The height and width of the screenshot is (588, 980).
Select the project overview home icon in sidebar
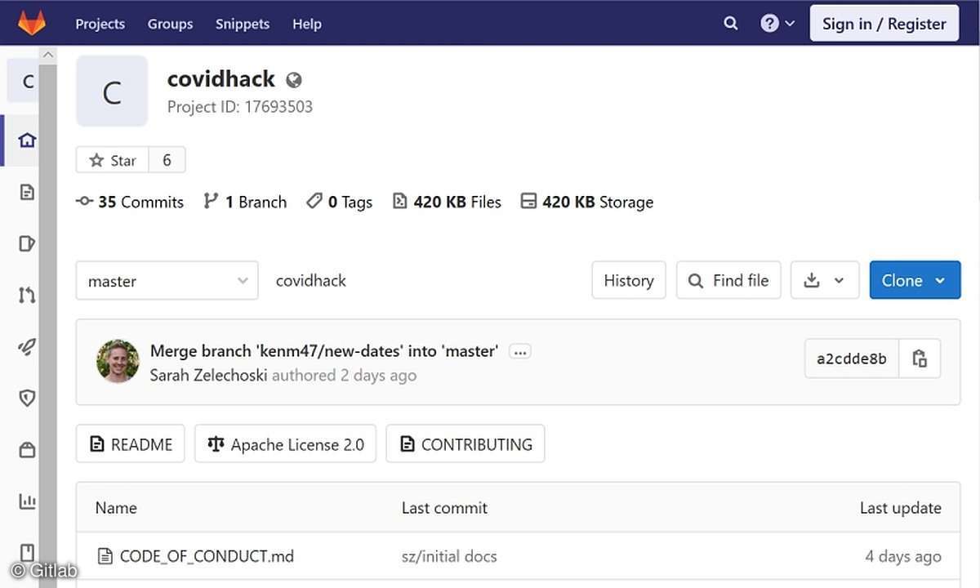point(27,140)
